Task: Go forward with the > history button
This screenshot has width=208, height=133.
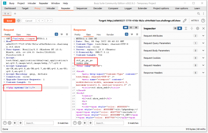Action: point(47,21)
